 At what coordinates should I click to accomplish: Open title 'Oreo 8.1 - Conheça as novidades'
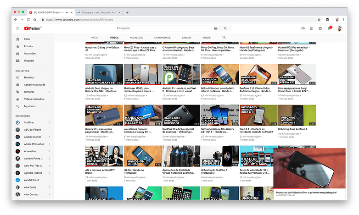tap(256, 131)
